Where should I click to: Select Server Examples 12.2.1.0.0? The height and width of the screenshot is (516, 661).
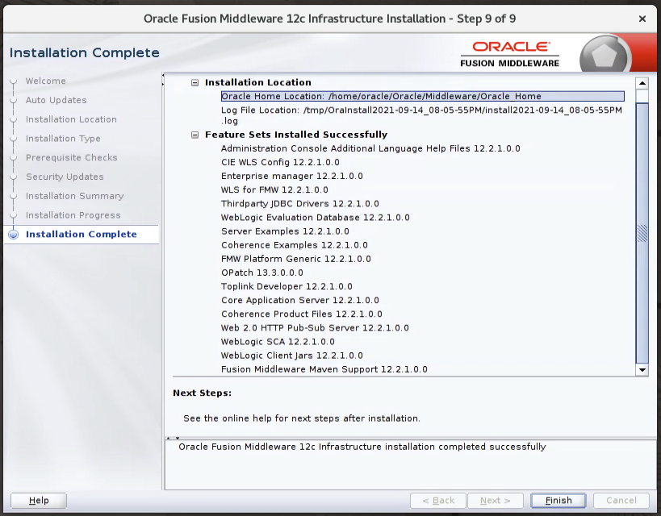(x=285, y=231)
